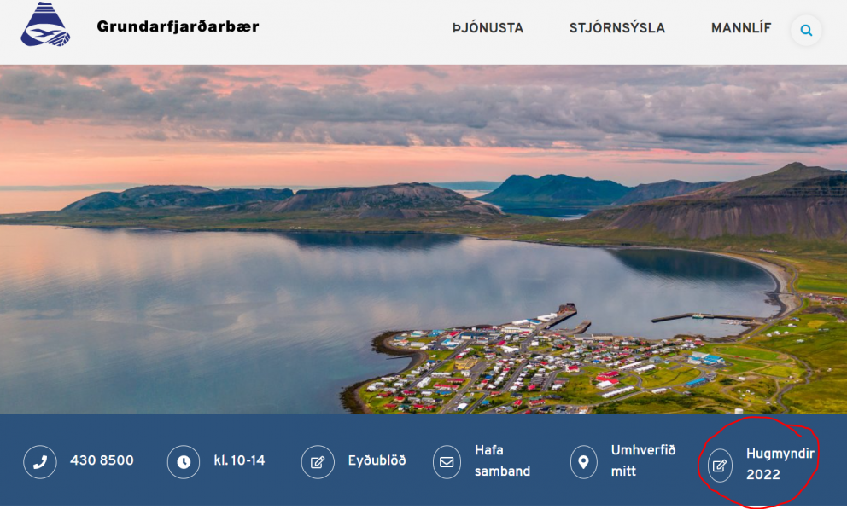The width and height of the screenshot is (847, 509).
Task: Click the Eyðublöð forms link
Action: (x=377, y=461)
